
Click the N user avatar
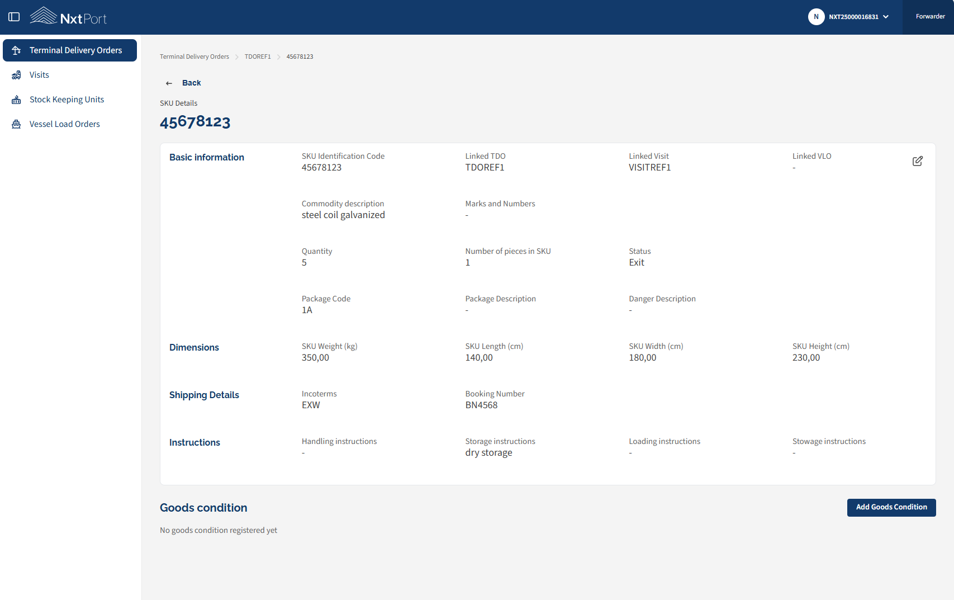[x=816, y=17]
